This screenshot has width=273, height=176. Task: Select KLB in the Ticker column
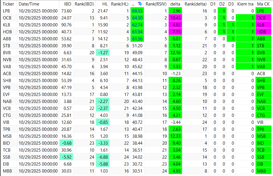pyautogui.click(x=6, y=25)
